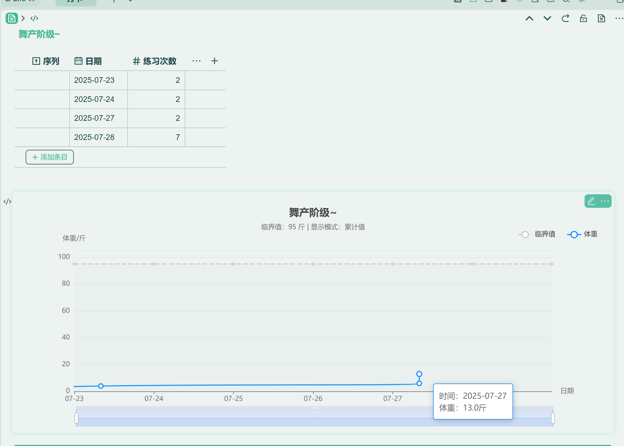Viewport: 624px width, 446px height.
Task: Open table column more options ellipsis
Action: click(x=196, y=61)
